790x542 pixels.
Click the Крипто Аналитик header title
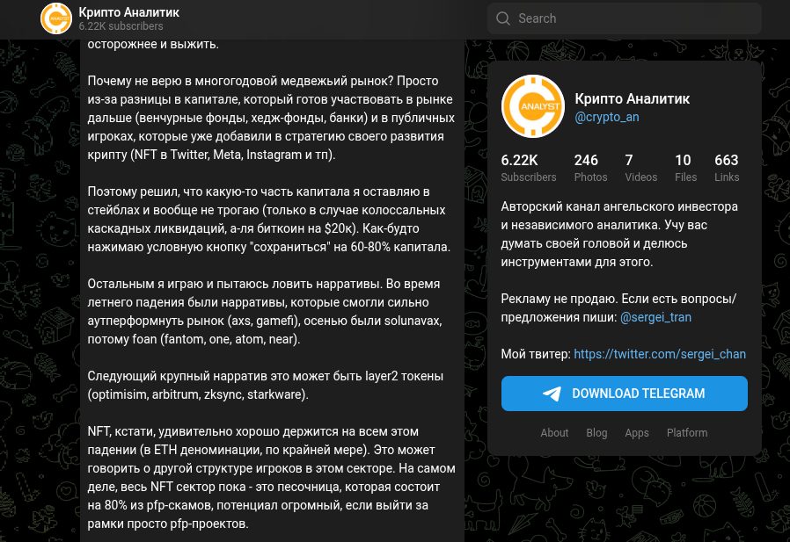pyautogui.click(x=128, y=12)
